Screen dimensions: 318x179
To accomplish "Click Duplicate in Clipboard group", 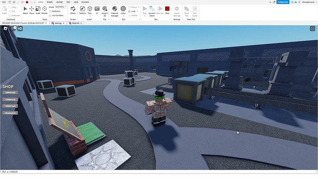I will (14, 15).
